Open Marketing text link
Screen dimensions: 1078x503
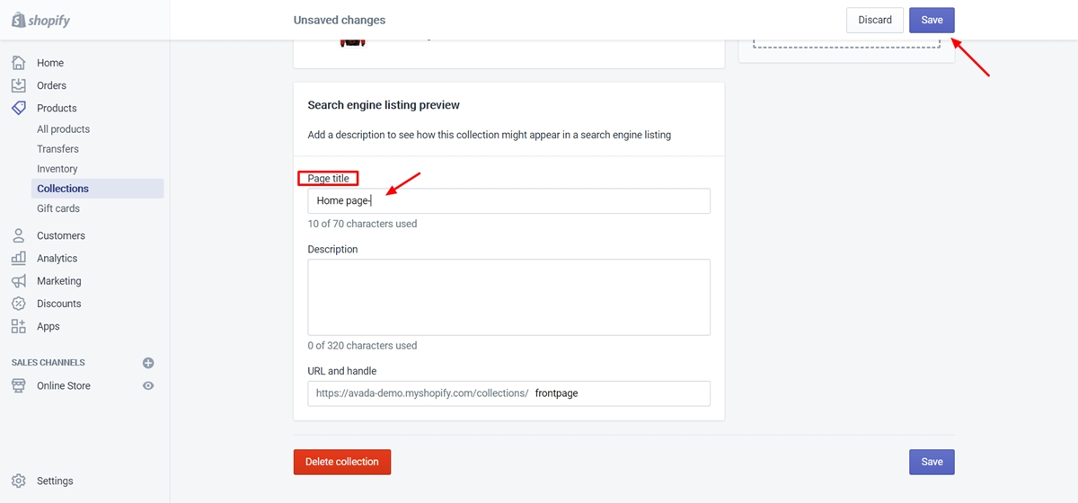58,281
